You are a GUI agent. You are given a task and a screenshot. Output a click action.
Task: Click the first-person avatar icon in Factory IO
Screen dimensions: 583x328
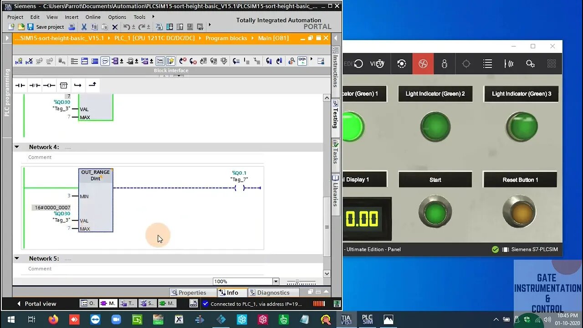pyautogui.click(x=445, y=64)
